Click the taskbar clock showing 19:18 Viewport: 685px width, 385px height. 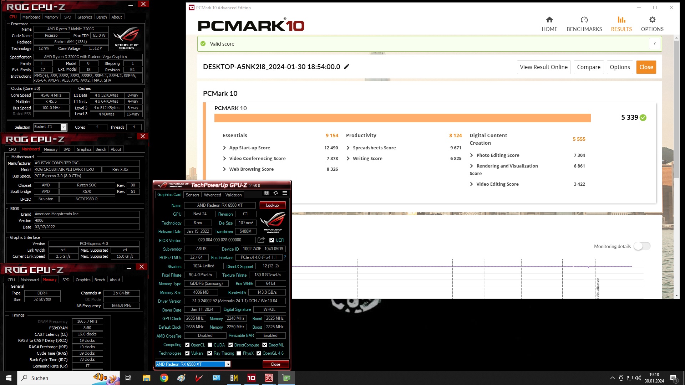pos(654,378)
